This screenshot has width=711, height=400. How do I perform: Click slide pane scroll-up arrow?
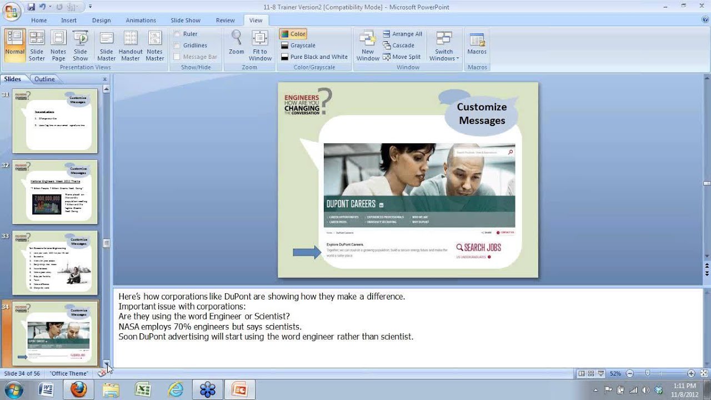(106, 89)
